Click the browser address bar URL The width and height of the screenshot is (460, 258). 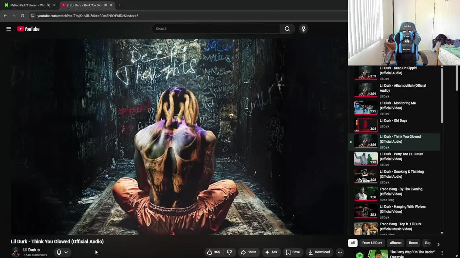click(88, 16)
